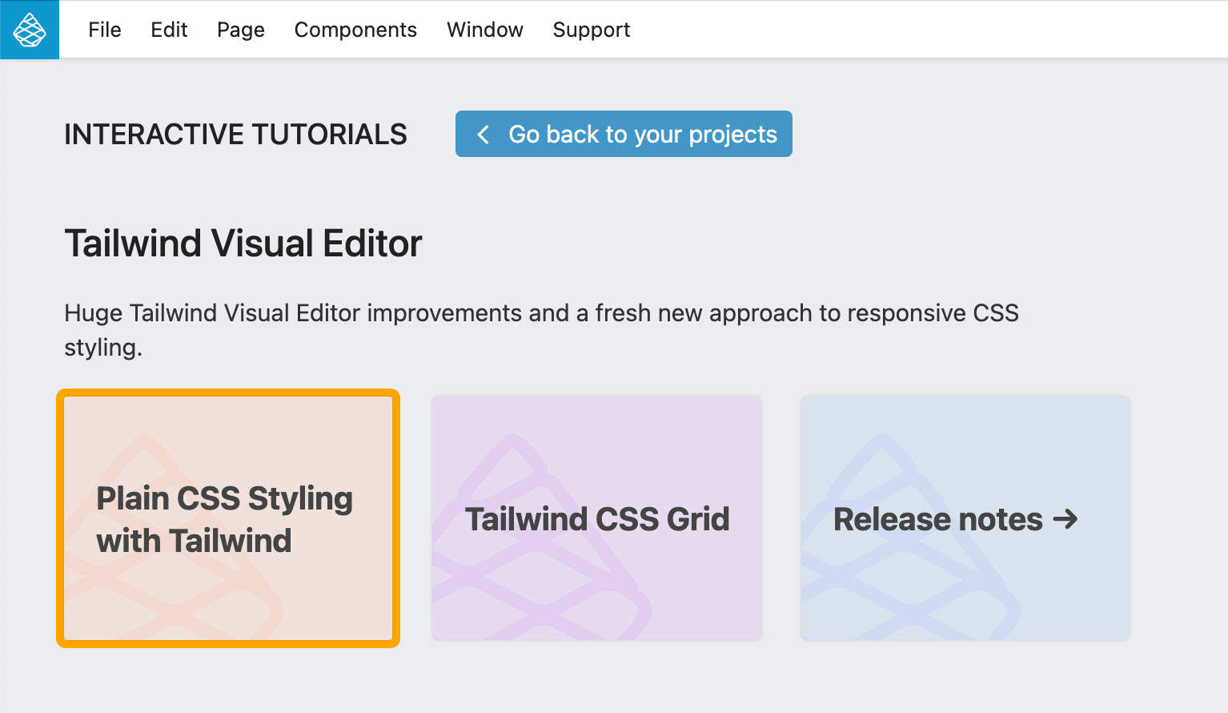Open the Page menu
Image resolution: width=1228 pixels, height=713 pixels.
coord(241,30)
